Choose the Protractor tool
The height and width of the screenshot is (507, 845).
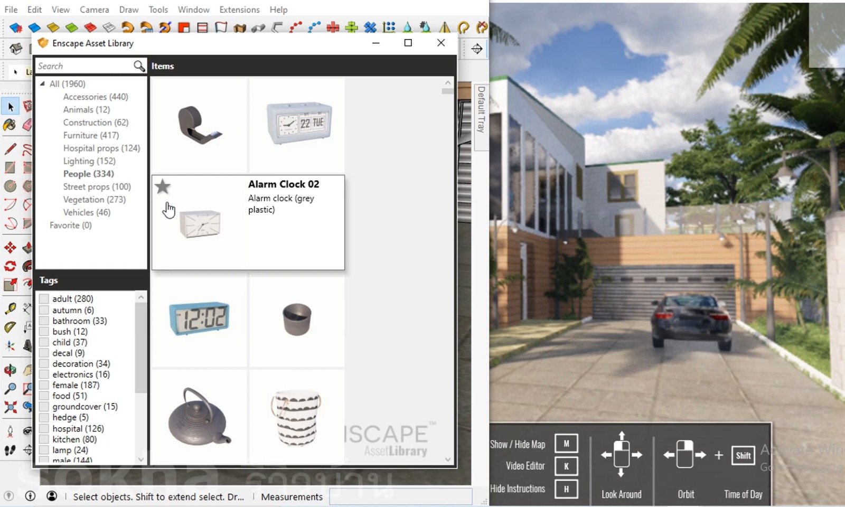point(10,327)
